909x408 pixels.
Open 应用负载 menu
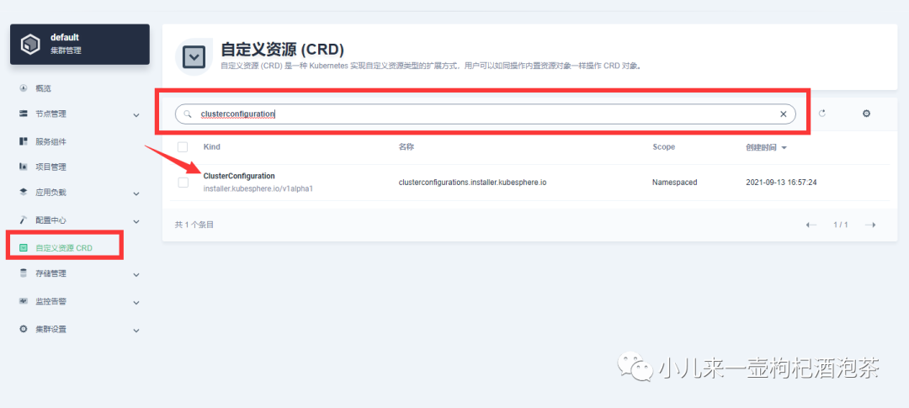[x=51, y=193]
